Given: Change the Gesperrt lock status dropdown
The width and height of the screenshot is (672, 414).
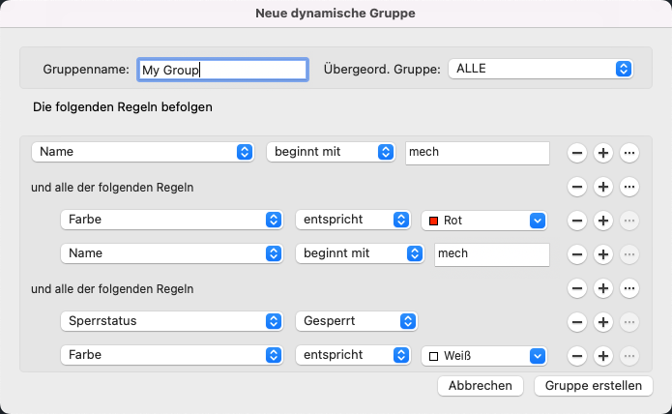Looking at the screenshot, I should point(357,321).
